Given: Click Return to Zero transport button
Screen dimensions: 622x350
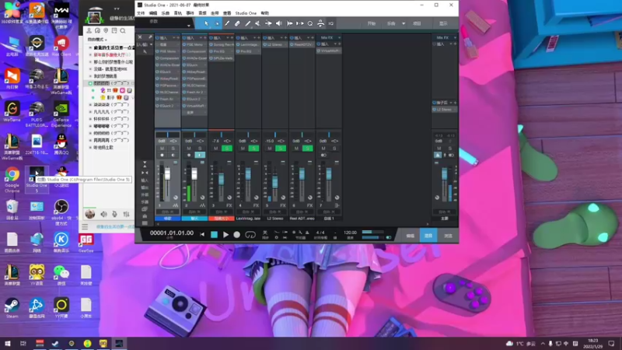Looking at the screenshot, I should click(202, 235).
